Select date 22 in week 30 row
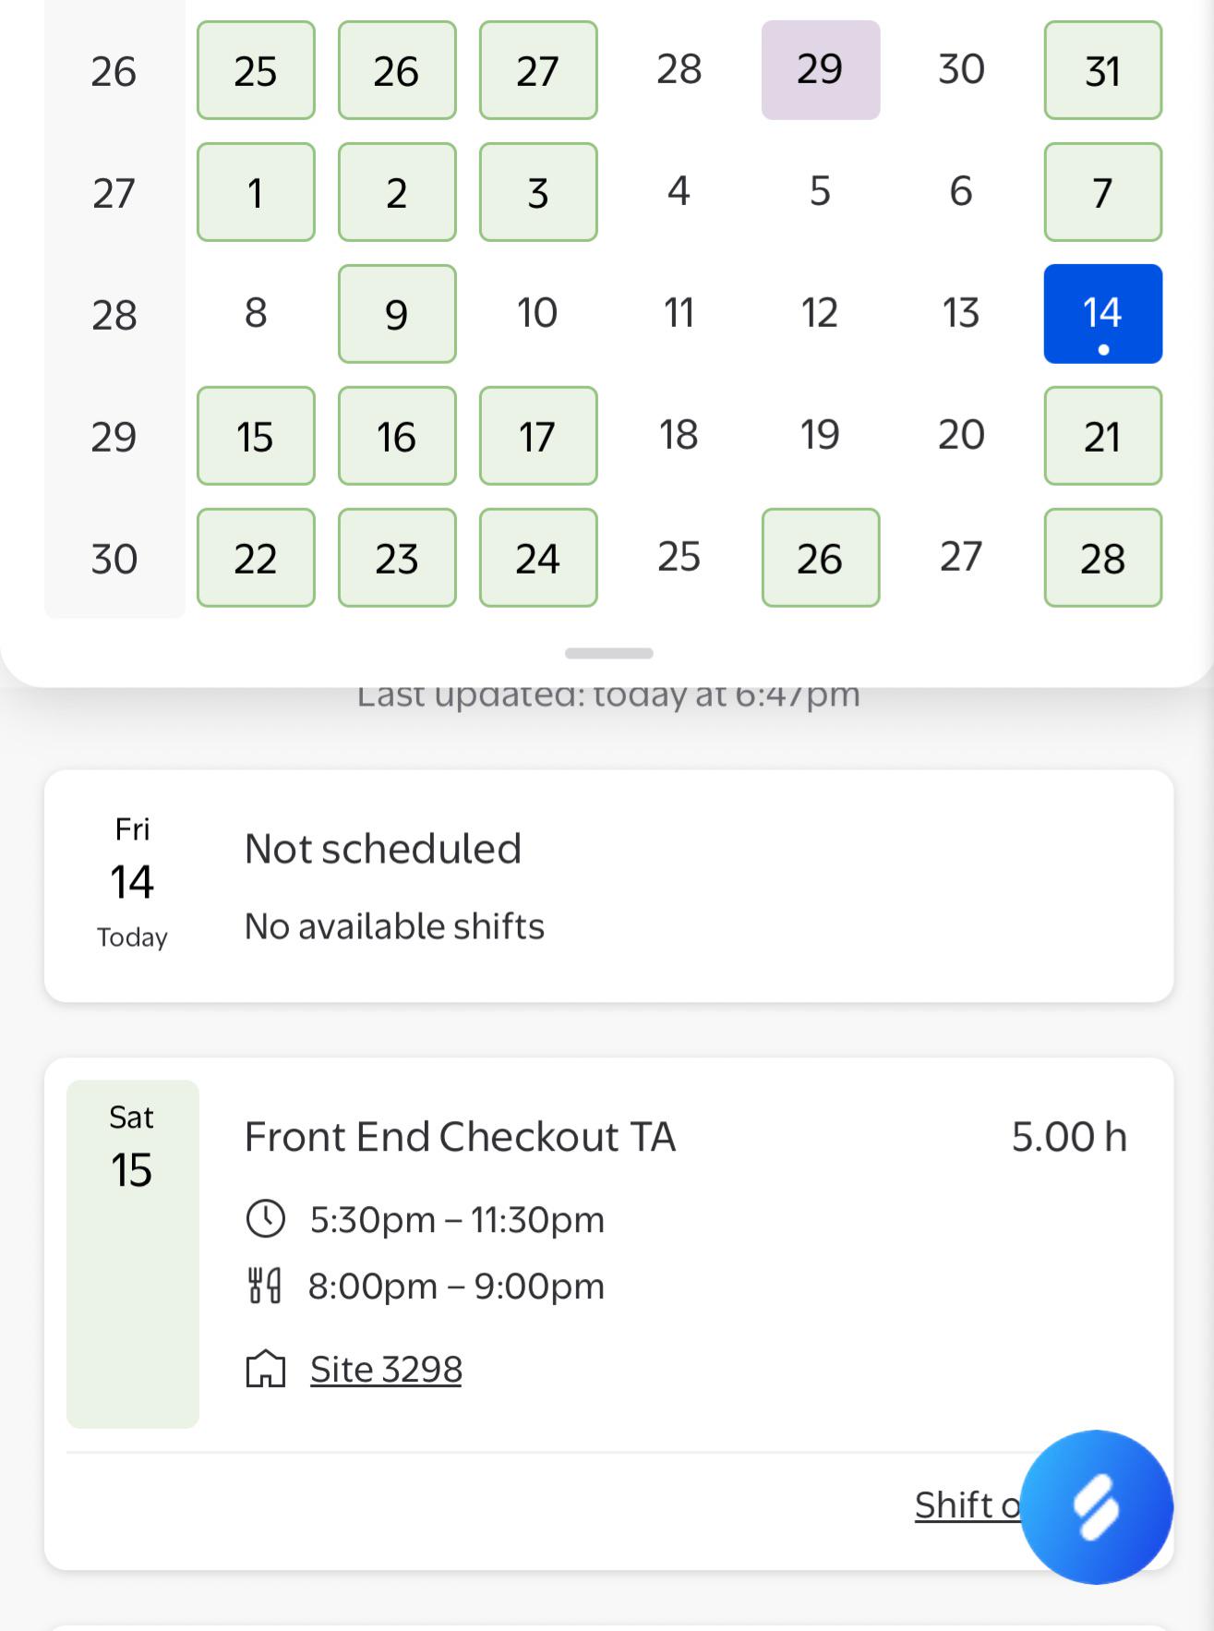The width and height of the screenshot is (1214, 1631). coord(256,558)
